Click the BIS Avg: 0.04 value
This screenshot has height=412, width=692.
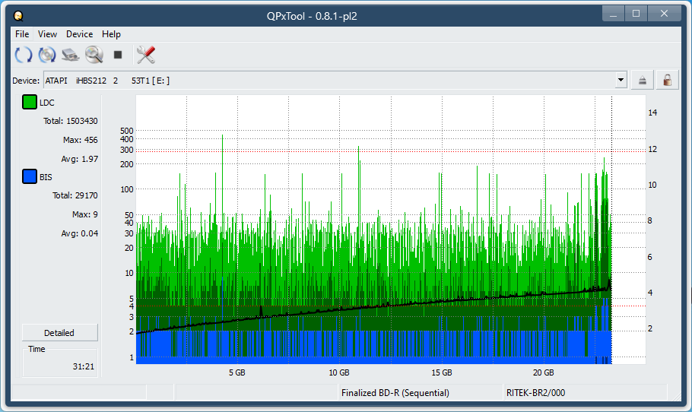(x=79, y=233)
